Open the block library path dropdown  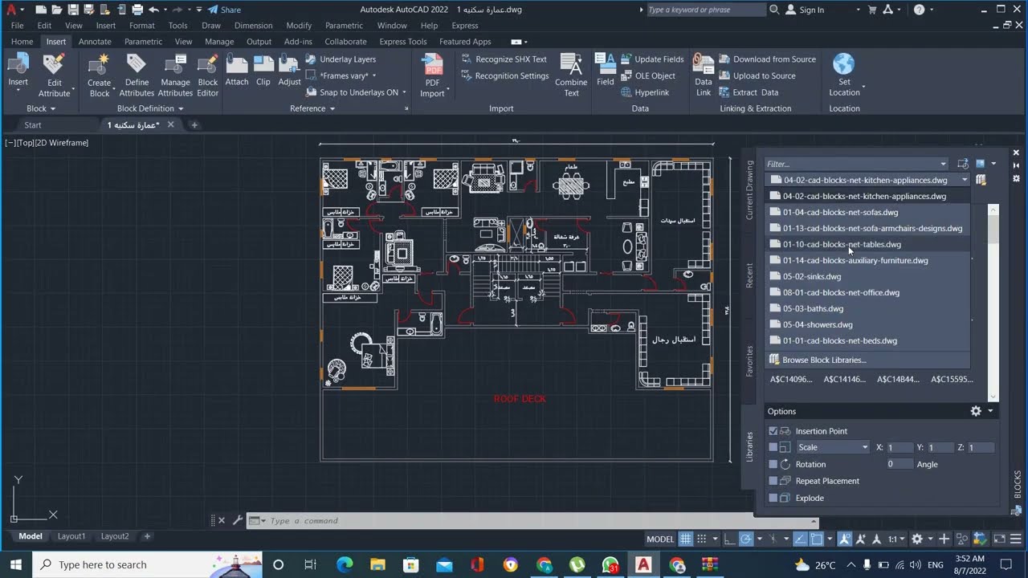pos(965,180)
